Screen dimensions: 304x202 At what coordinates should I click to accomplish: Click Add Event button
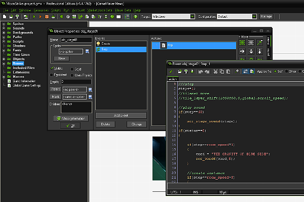point(121,115)
